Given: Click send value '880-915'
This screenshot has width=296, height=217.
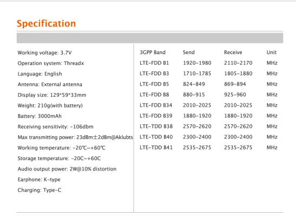Looking at the screenshot, I should pos(194,95).
